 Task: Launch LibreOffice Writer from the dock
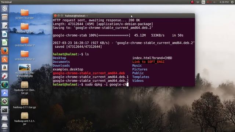point(5,34)
